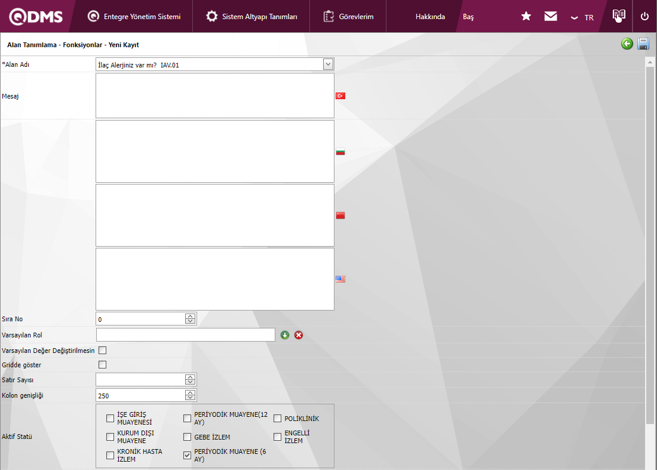This screenshot has height=470, width=657.
Task: Clear Varsayılan Rol with red X
Action: tap(298, 335)
